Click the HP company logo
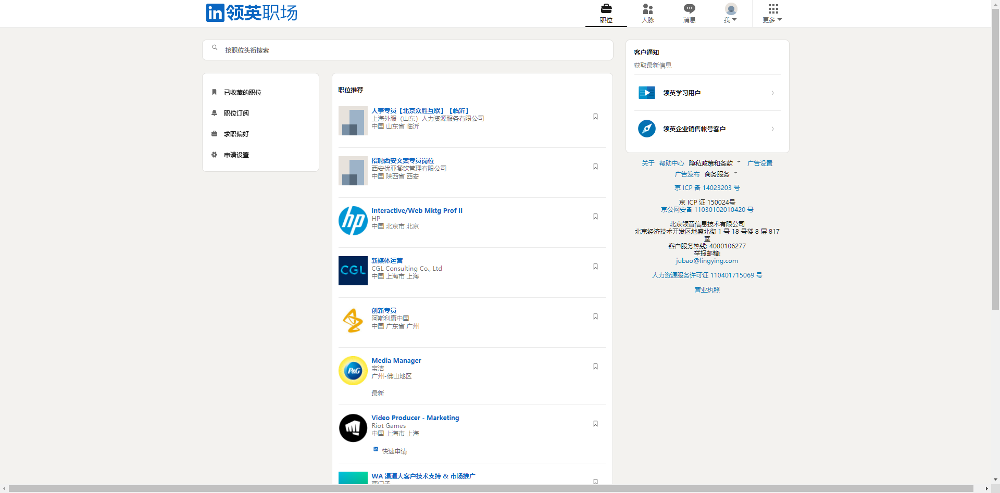Viewport: 1000px width, 493px height. click(x=353, y=221)
